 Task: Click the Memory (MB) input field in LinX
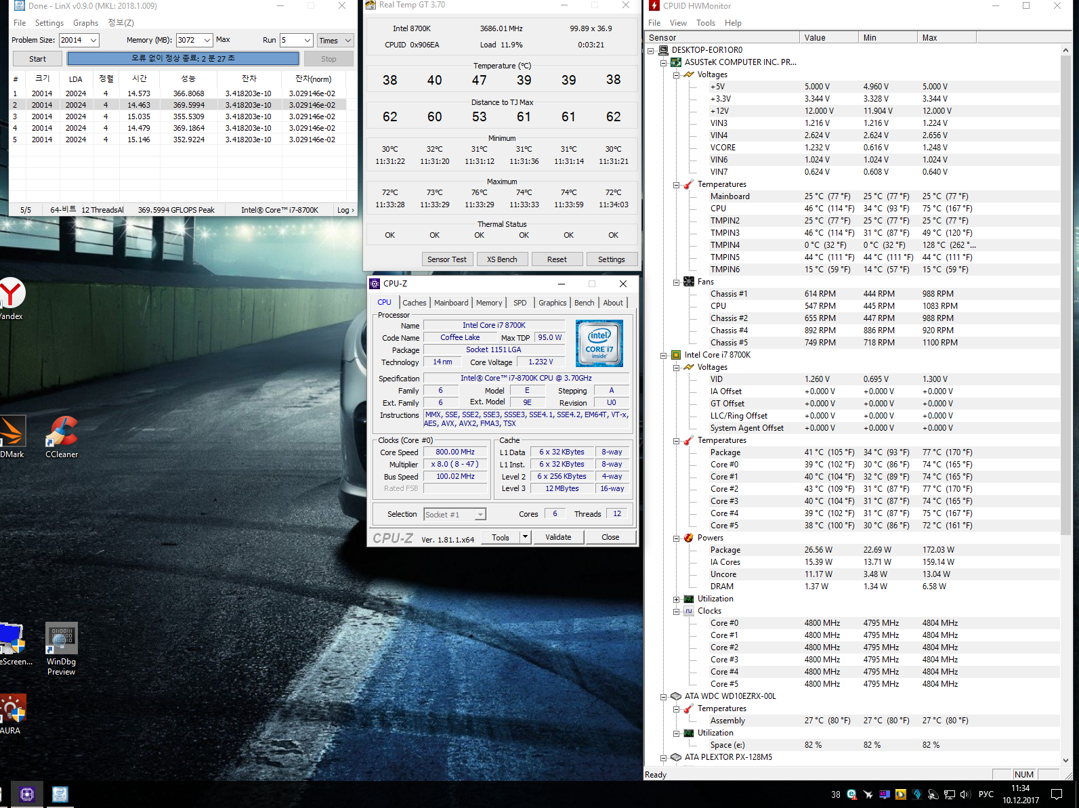(x=188, y=41)
